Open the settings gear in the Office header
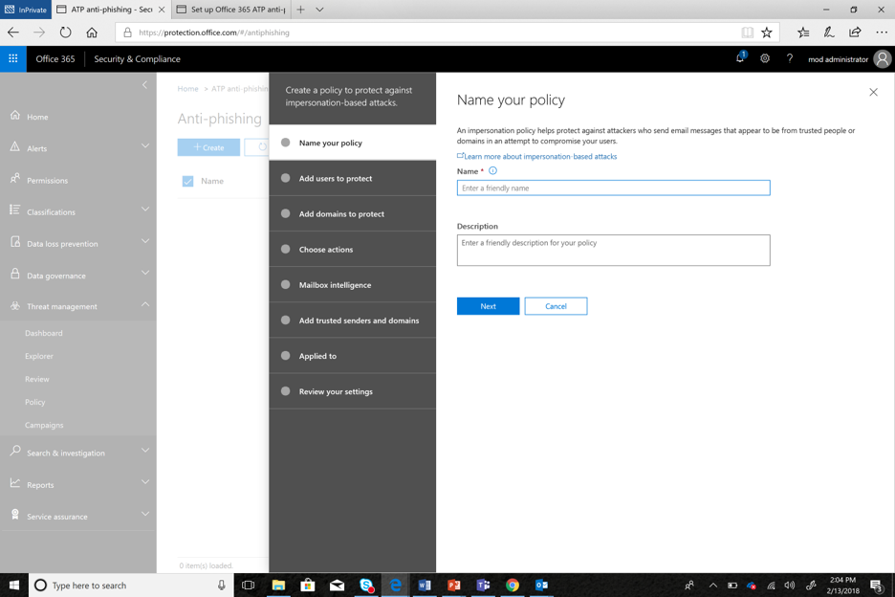The width and height of the screenshot is (895, 597). coord(765,58)
